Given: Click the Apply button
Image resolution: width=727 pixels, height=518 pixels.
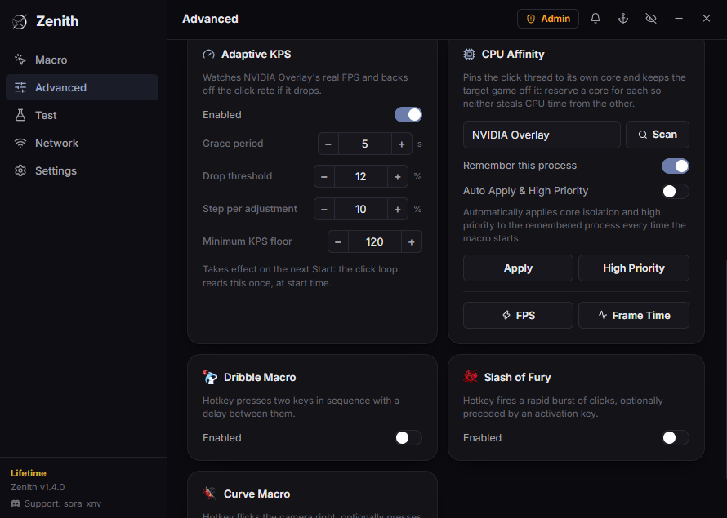Looking at the screenshot, I should pyautogui.click(x=518, y=268).
